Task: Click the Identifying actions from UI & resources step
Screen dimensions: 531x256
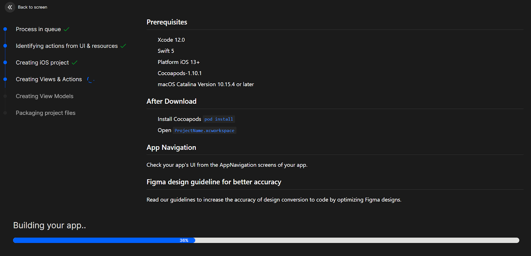Action: [67, 46]
